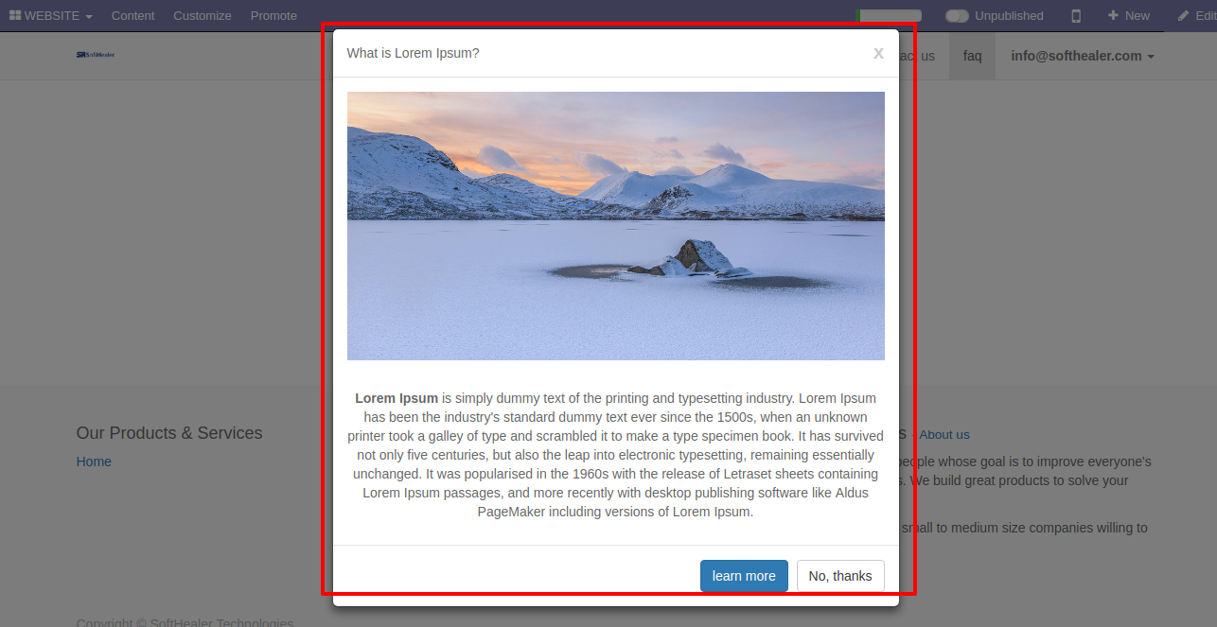The height and width of the screenshot is (627, 1217).
Task: Click the Home footer link
Action: pos(94,462)
